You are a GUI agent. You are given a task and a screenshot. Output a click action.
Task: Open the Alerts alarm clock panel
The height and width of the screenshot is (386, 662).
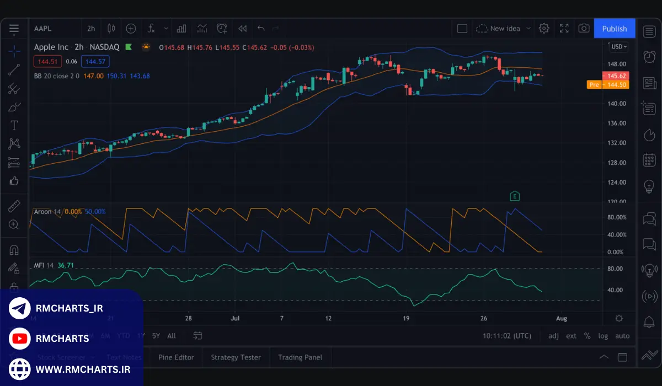(649, 57)
